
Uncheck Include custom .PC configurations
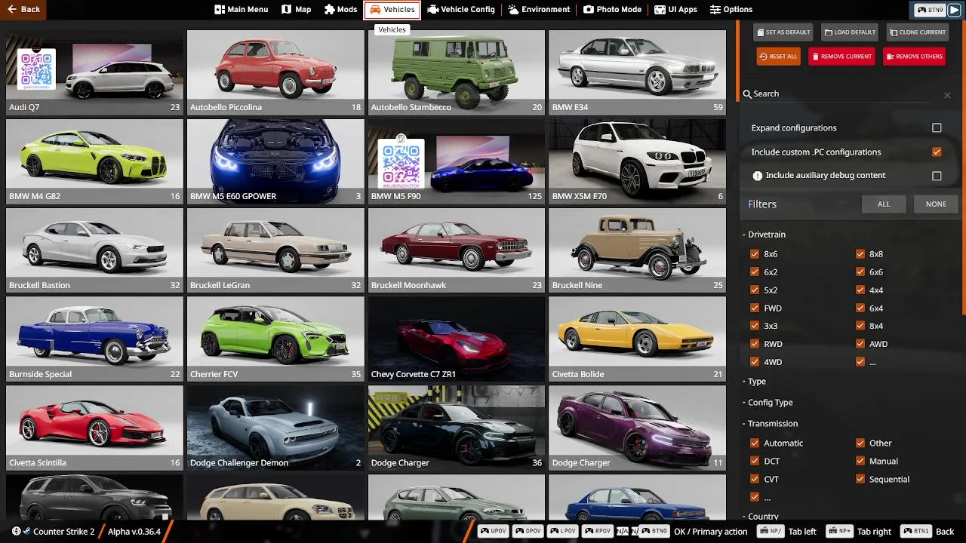[937, 152]
